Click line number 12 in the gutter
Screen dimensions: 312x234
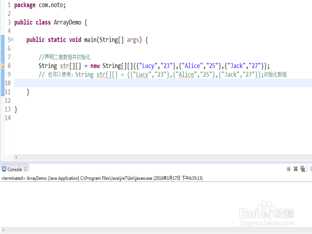[x=7, y=101]
